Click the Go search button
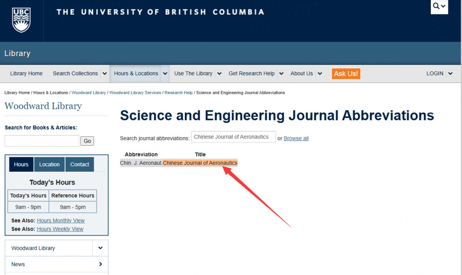Viewport: 462px width, 275px height. coord(87,141)
